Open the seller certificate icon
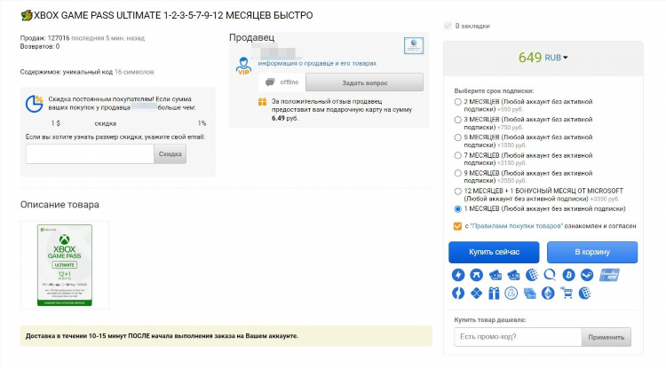 coord(413,45)
